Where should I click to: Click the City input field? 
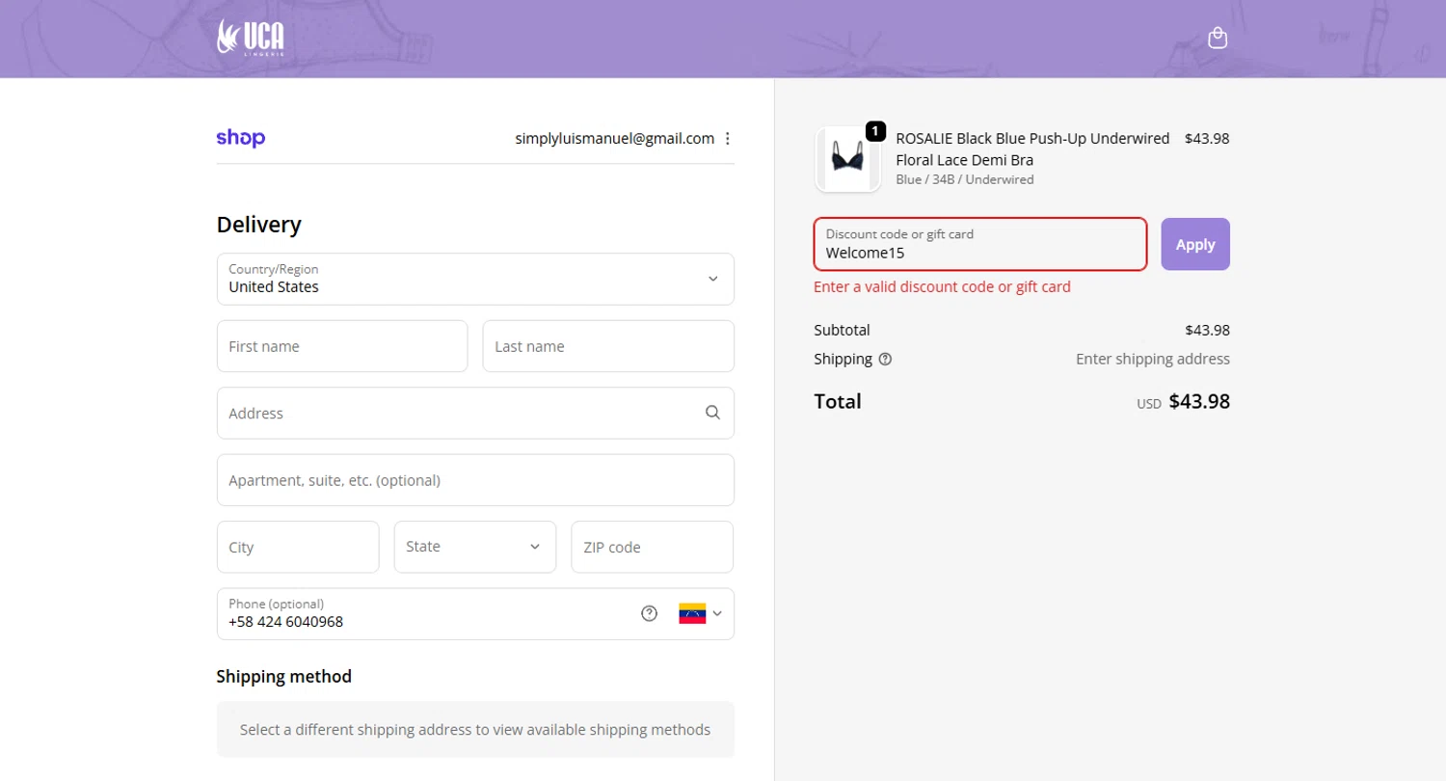click(x=298, y=547)
